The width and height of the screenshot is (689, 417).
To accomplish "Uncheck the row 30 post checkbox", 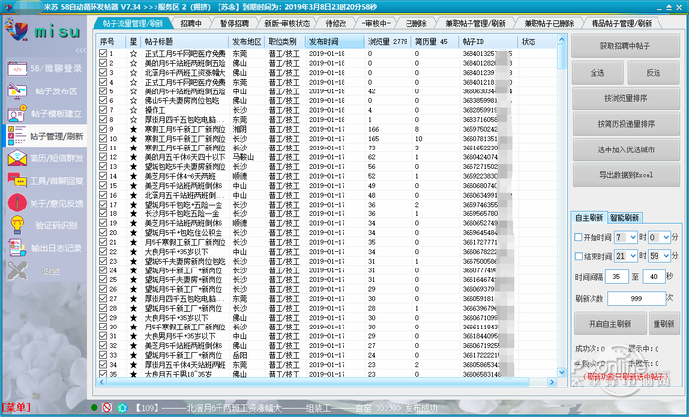I will click(x=103, y=328).
